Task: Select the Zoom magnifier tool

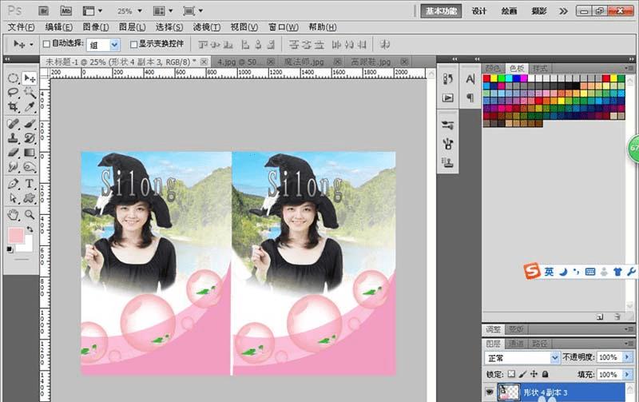Action: pyautogui.click(x=30, y=214)
